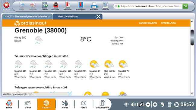196x110 pixels.
Task: Click the battery charging icon
Action: click(x=141, y=105)
